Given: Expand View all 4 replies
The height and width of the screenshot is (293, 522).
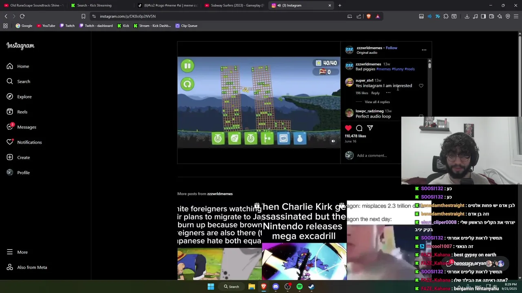Looking at the screenshot, I should [377, 102].
